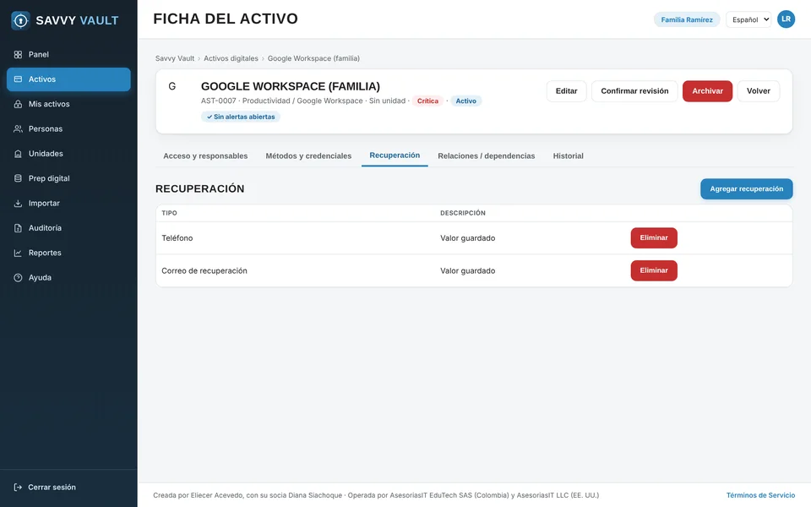This screenshot has width=811, height=507.
Task: Click Agregar recuperación button
Action: coord(746,188)
